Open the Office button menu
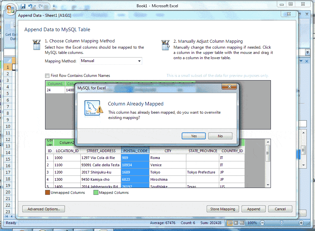 pyautogui.click(x=10, y=8)
